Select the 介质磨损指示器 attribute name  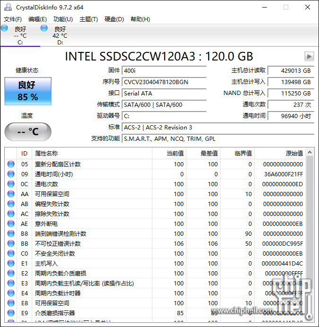[x=55, y=313]
